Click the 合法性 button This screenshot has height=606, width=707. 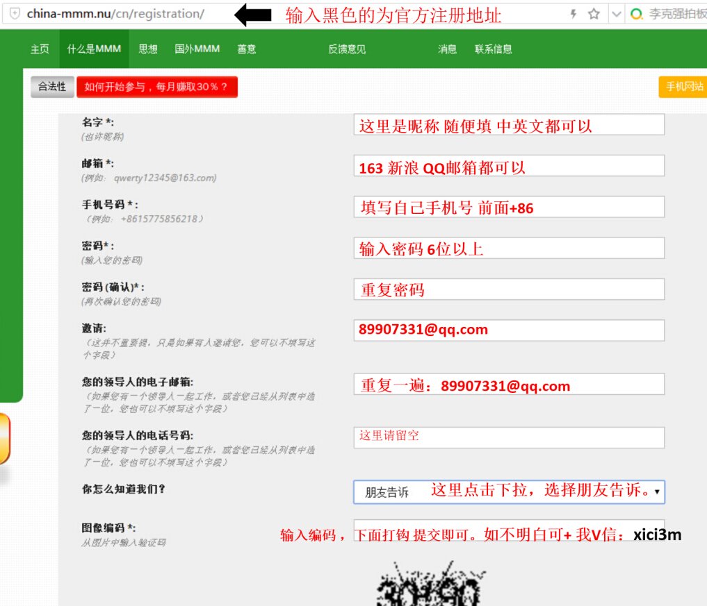(x=51, y=87)
